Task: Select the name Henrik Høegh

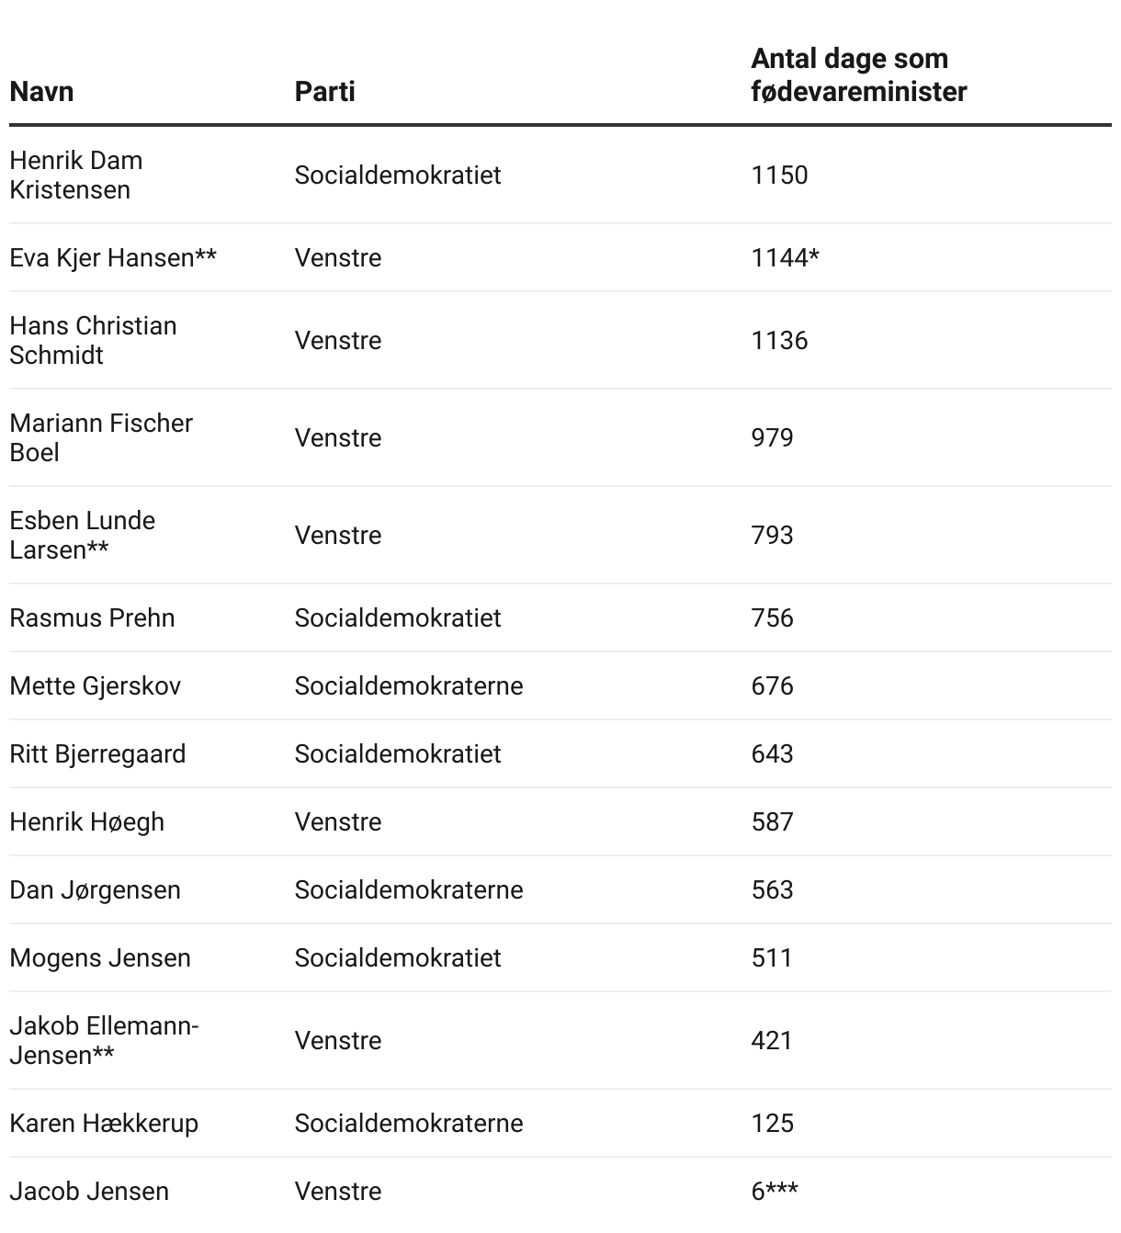Action: click(87, 821)
